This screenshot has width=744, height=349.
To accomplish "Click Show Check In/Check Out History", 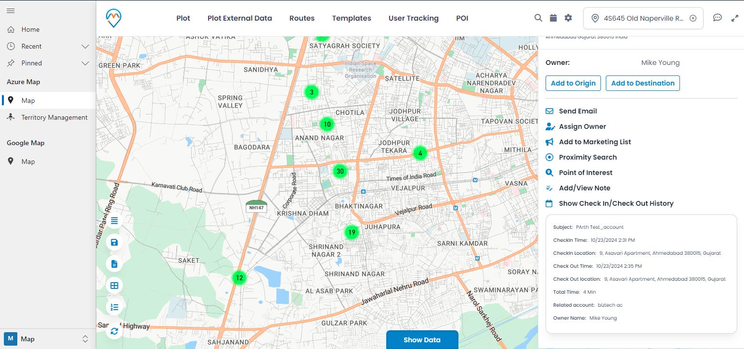I will [616, 203].
